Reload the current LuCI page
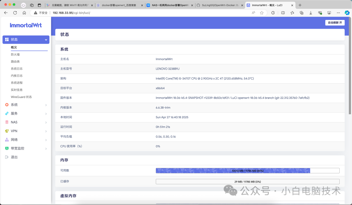Screen dimensions: 352x205 [15, 13]
